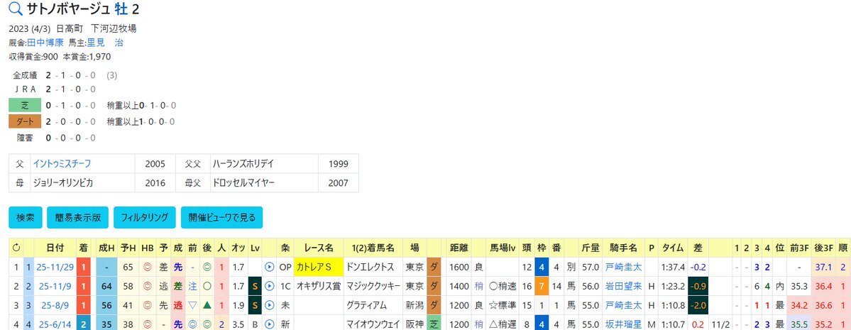Open trainer 田中博康 link

tap(45, 43)
